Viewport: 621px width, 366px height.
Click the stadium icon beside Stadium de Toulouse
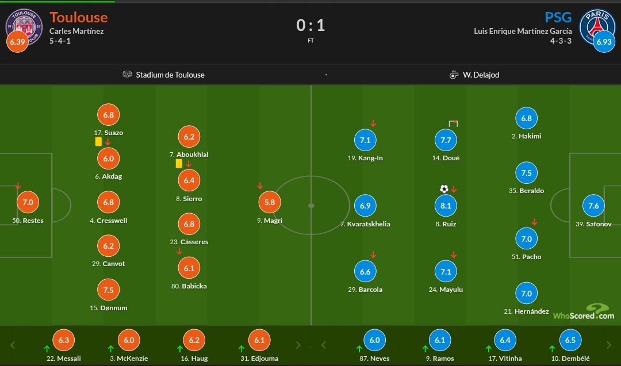(x=127, y=74)
